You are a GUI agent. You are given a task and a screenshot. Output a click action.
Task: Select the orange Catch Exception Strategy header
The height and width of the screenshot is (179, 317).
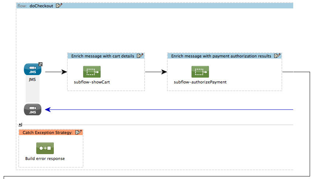point(47,133)
